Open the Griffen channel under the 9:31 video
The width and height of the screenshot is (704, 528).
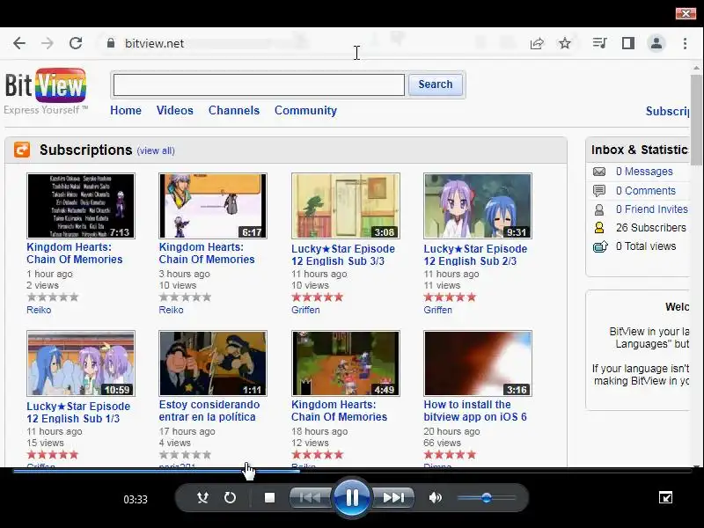pyautogui.click(x=437, y=310)
